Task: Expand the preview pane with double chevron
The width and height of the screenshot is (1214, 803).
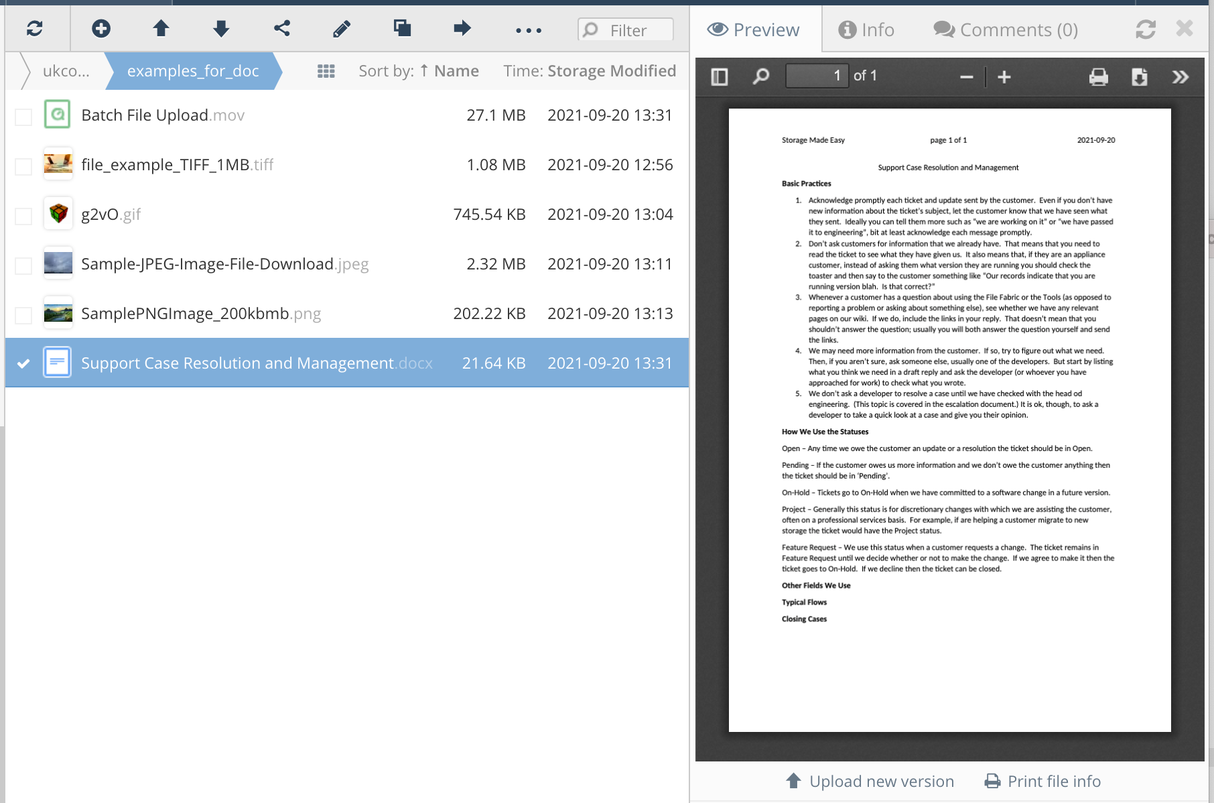Action: point(1181,76)
